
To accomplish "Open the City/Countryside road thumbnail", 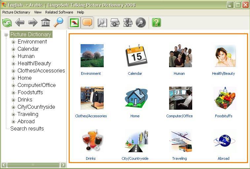I will point(136,141).
